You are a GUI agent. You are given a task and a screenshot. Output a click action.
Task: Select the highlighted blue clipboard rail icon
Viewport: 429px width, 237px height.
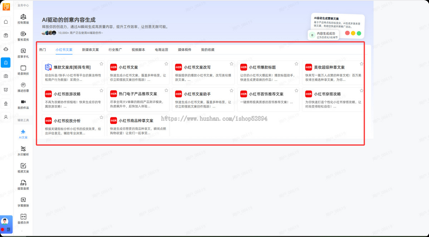pos(6,63)
